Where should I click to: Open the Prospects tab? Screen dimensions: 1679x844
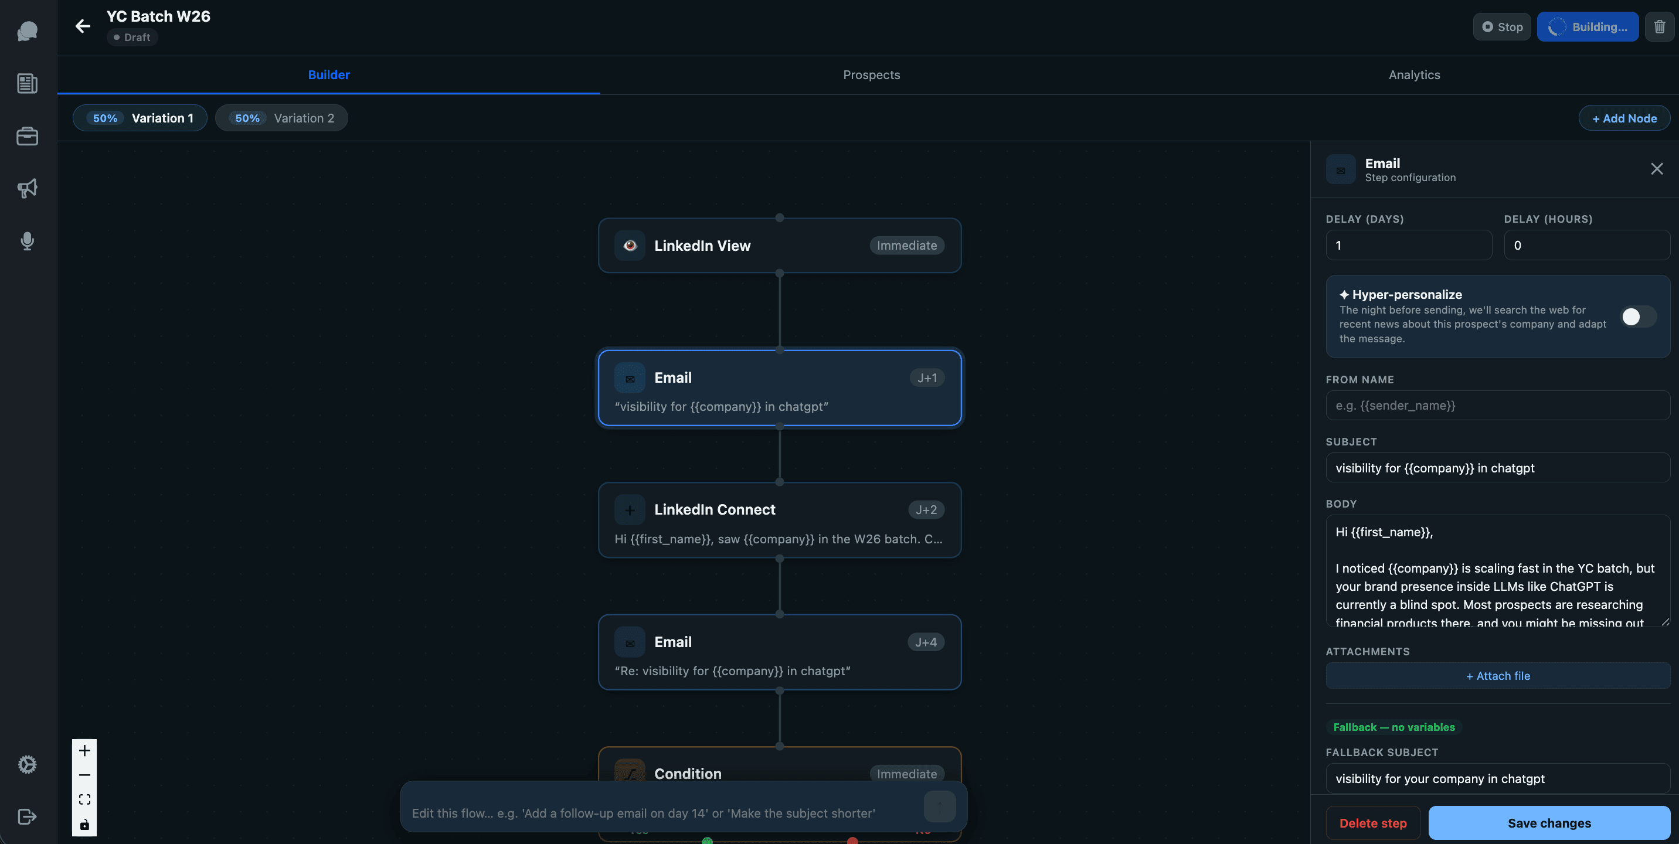(871, 74)
